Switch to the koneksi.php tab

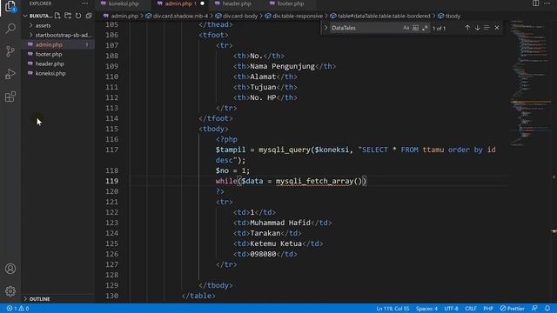tap(124, 3)
